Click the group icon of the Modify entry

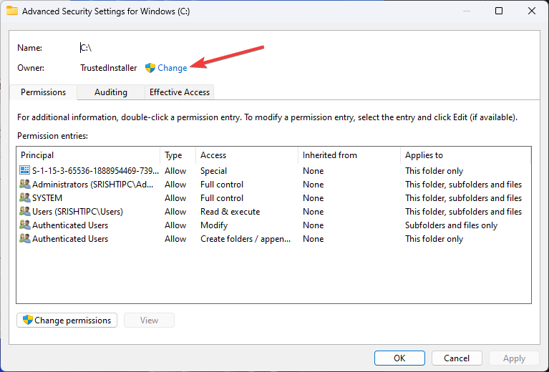click(x=24, y=225)
